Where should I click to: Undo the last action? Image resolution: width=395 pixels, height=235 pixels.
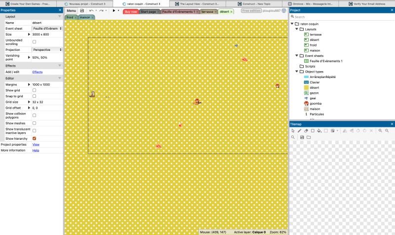[x=91, y=10]
